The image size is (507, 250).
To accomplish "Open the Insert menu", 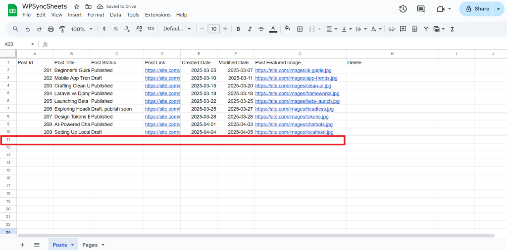I will [75, 15].
